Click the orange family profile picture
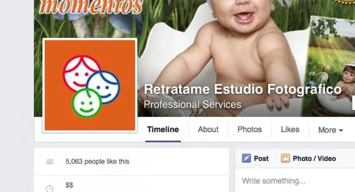355x192 pixels. click(90, 85)
